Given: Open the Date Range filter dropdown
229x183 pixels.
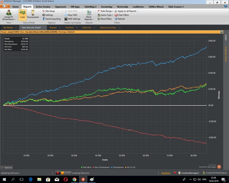Looking at the screenshot, I should coord(105,11).
